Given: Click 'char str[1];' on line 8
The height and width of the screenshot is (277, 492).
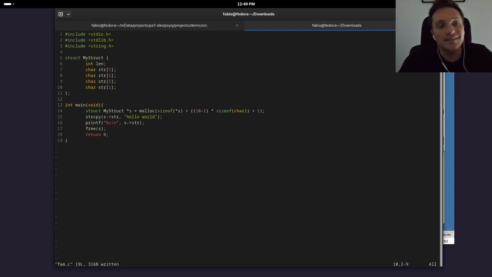Looking at the screenshot, I should pos(101,75).
